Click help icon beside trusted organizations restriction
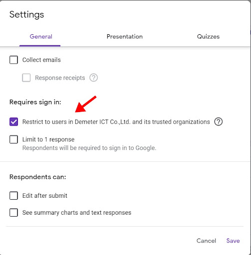The image size is (251, 255). [218, 122]
